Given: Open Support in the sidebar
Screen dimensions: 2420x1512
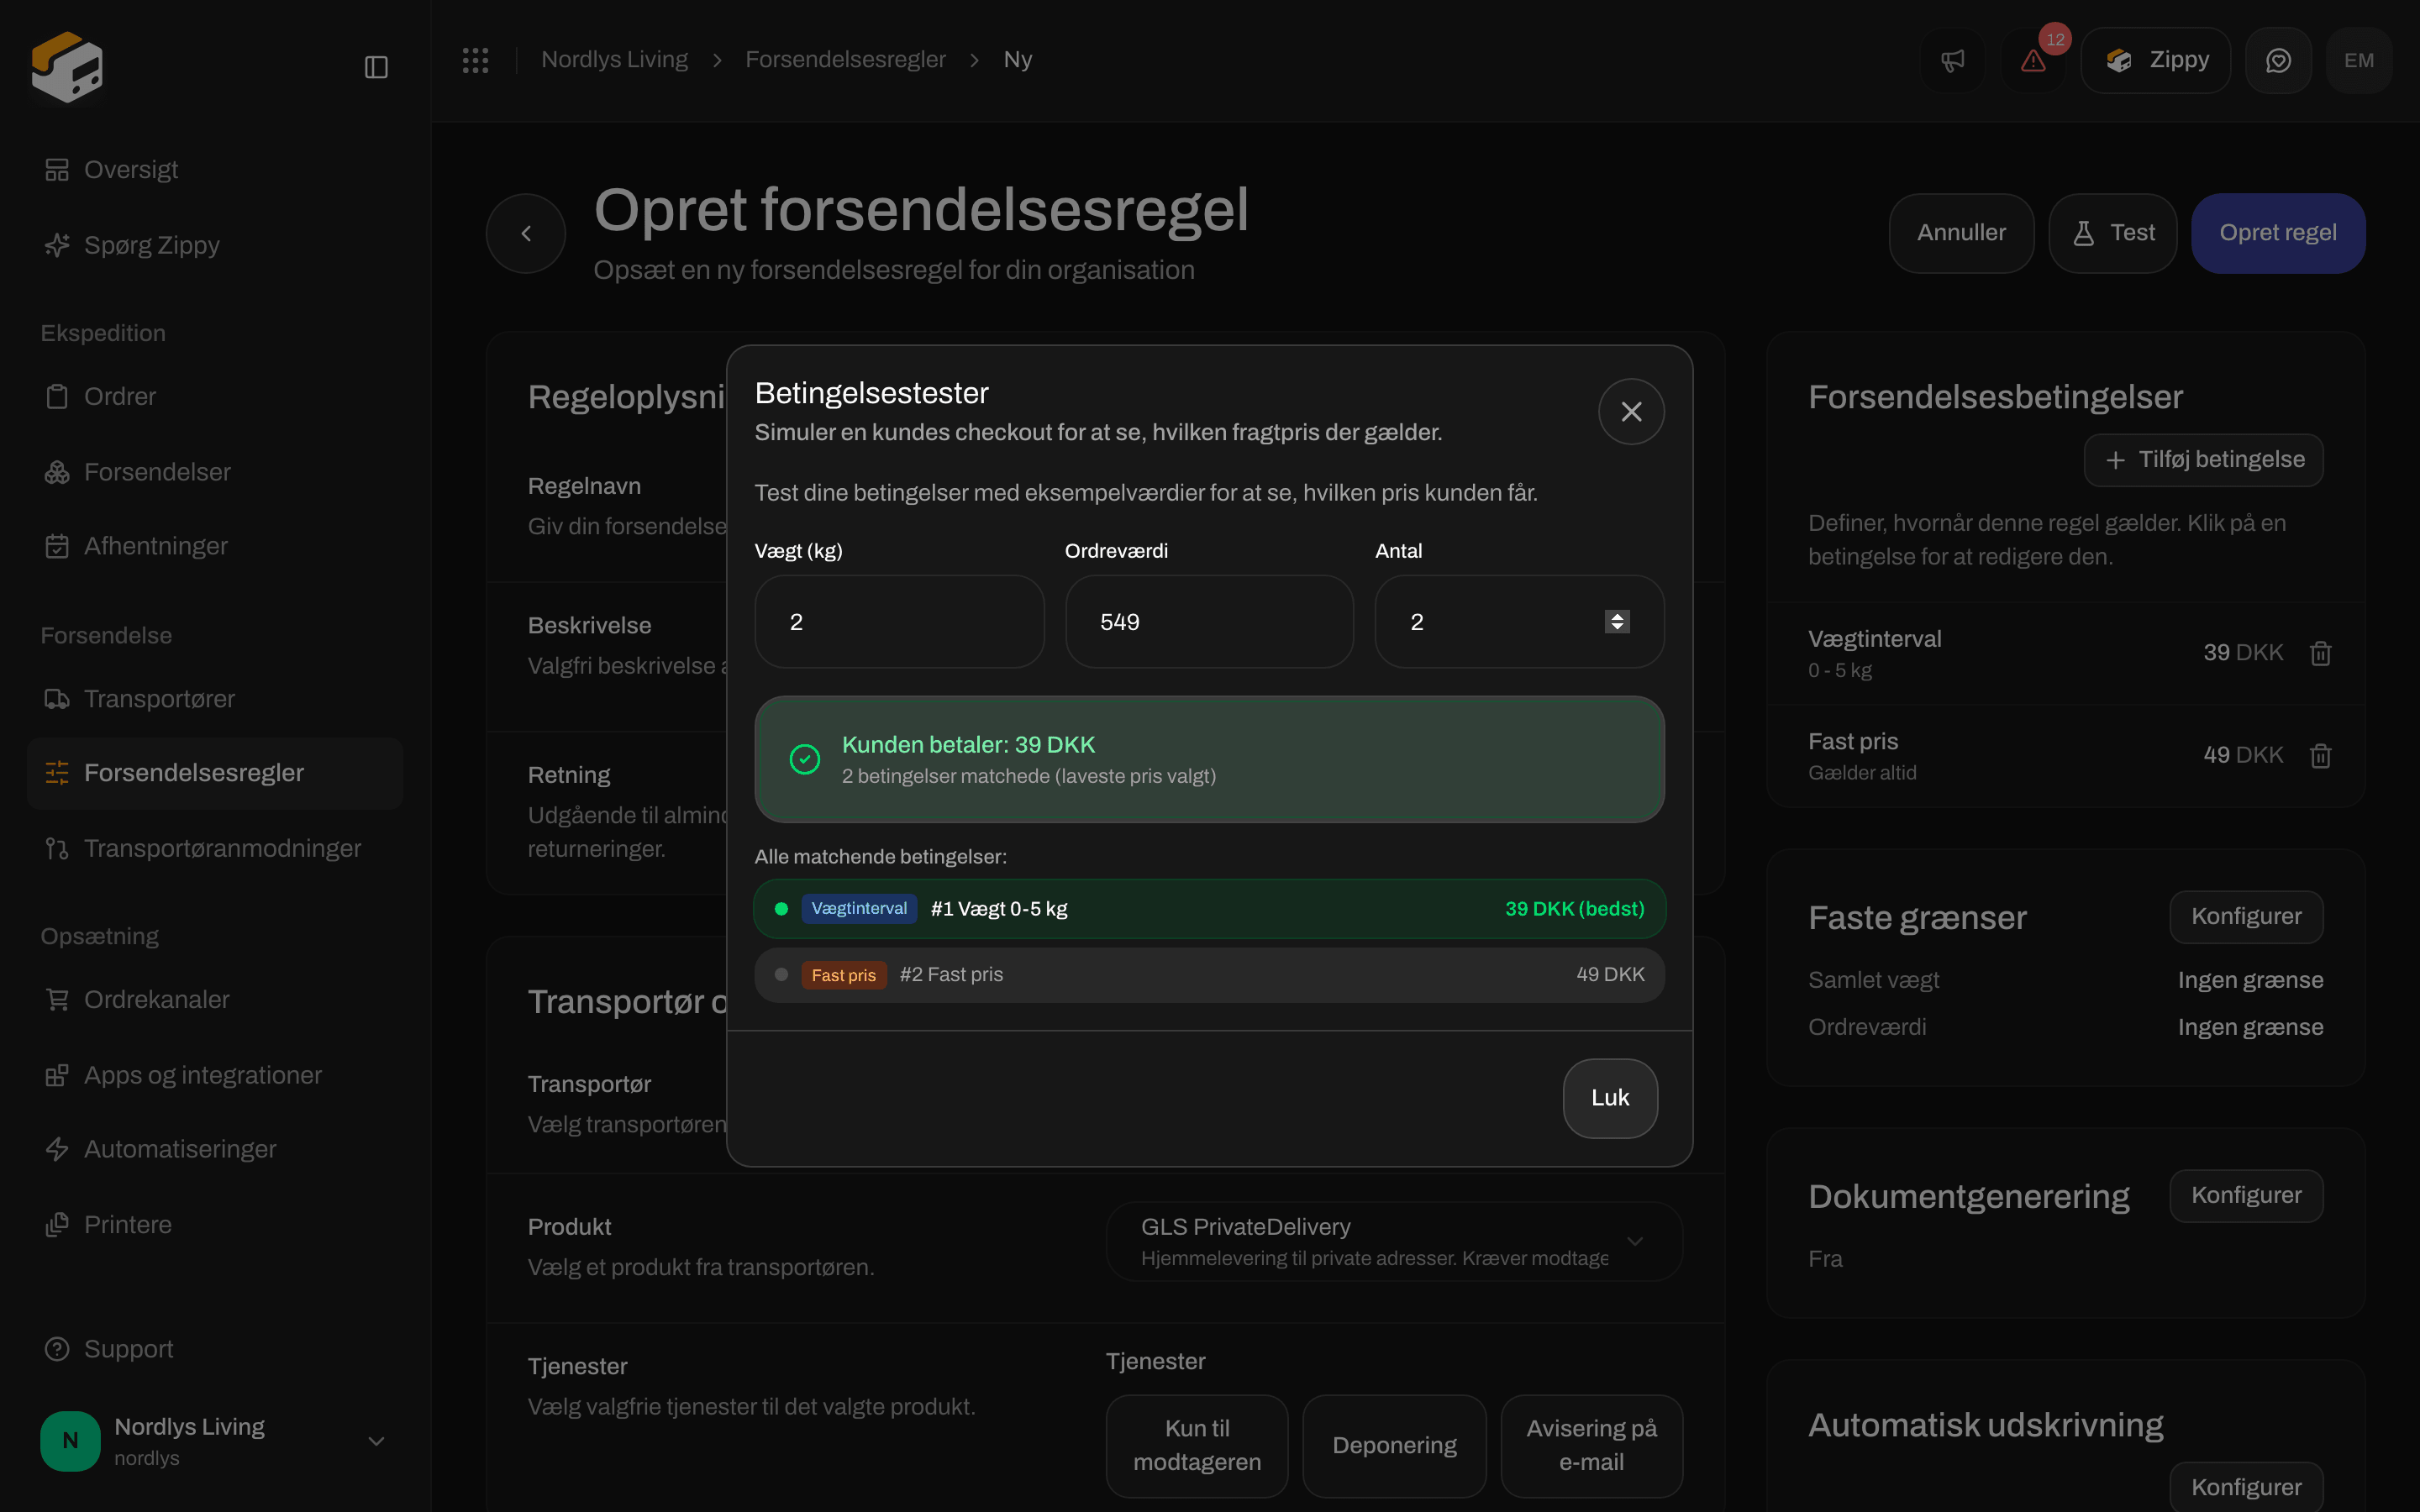Looking at the screenshot, I should (215, 1349).
